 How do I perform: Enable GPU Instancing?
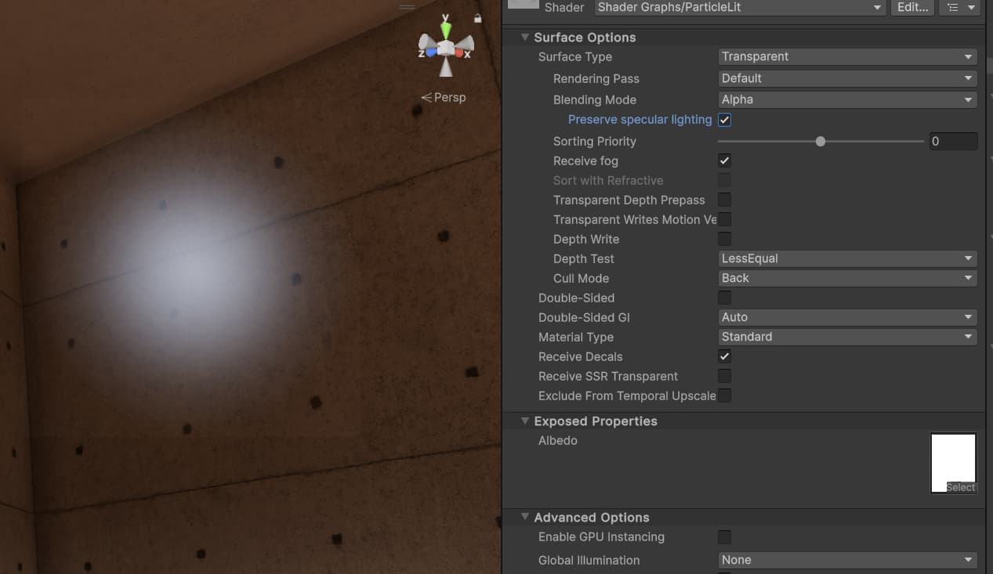point(723,536)
